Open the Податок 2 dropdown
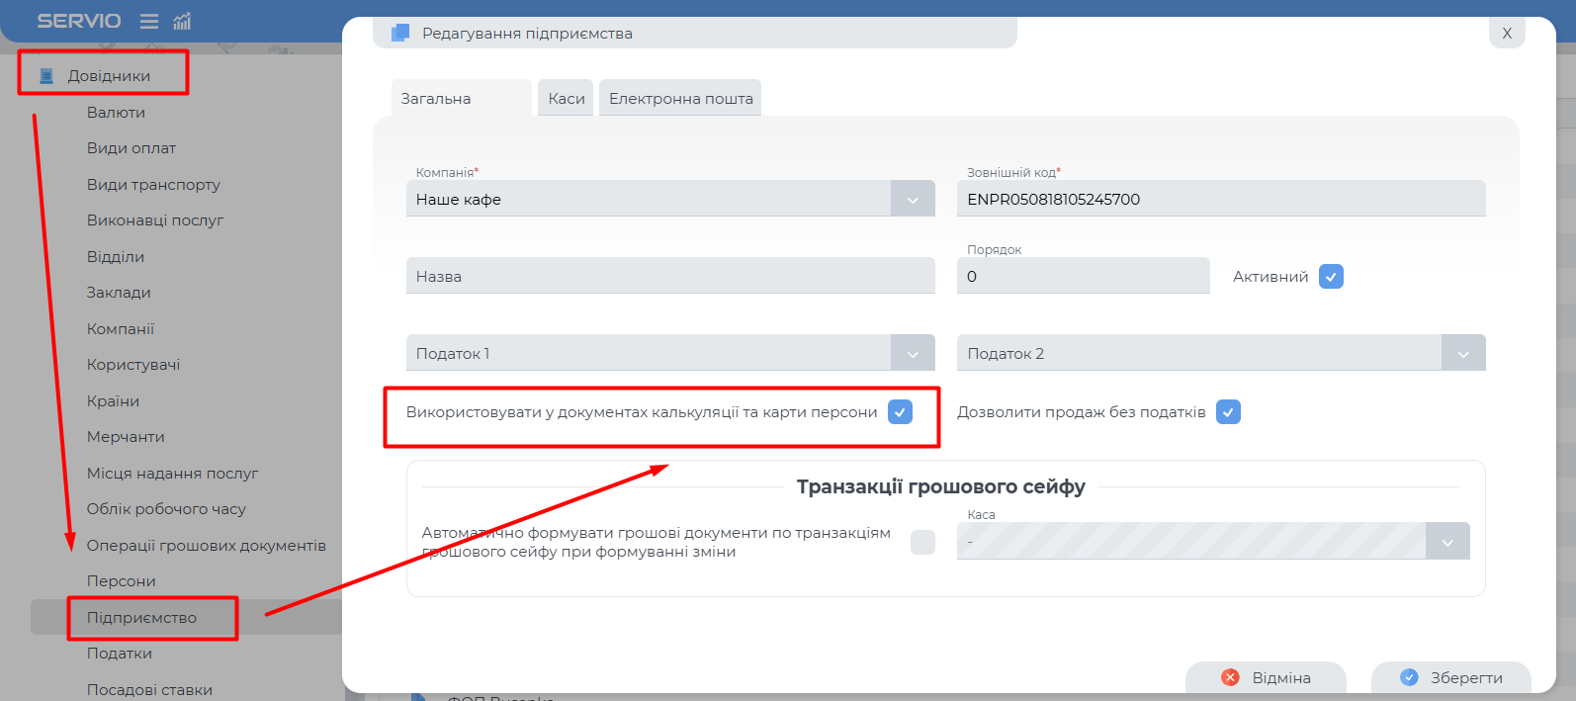 1463,354
